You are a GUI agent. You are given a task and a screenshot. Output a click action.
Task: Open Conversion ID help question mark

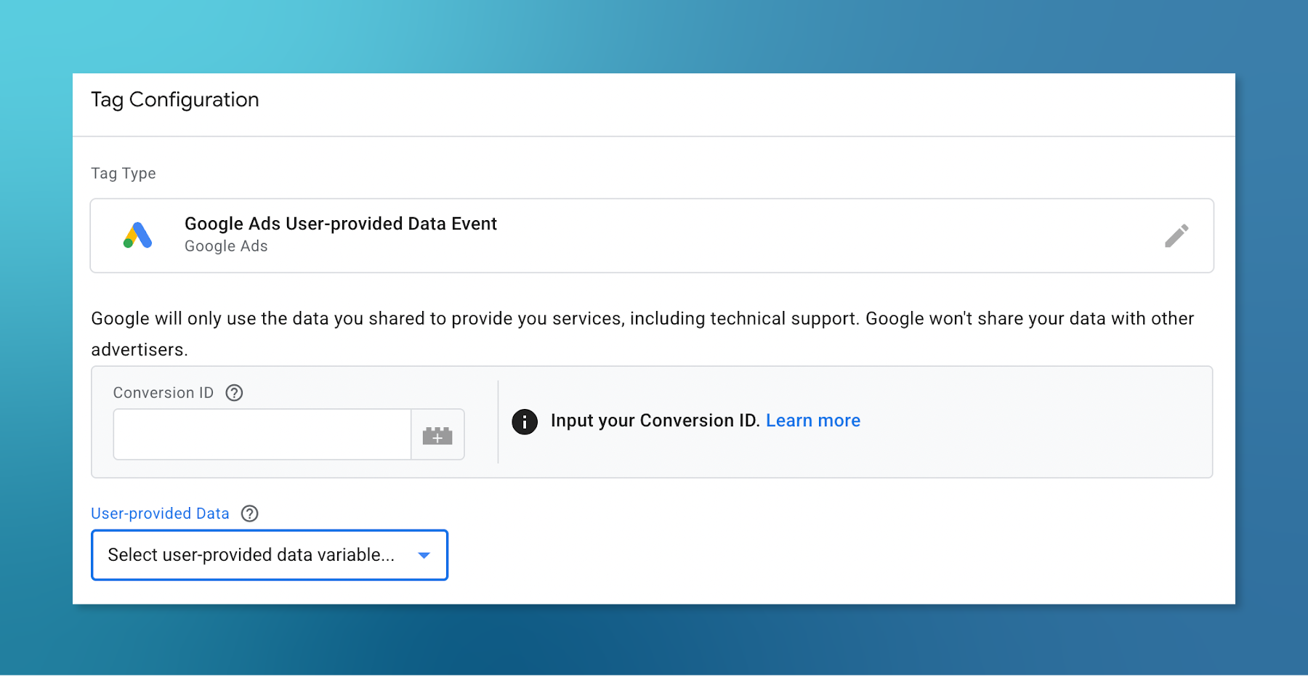(x=234, y=393)
